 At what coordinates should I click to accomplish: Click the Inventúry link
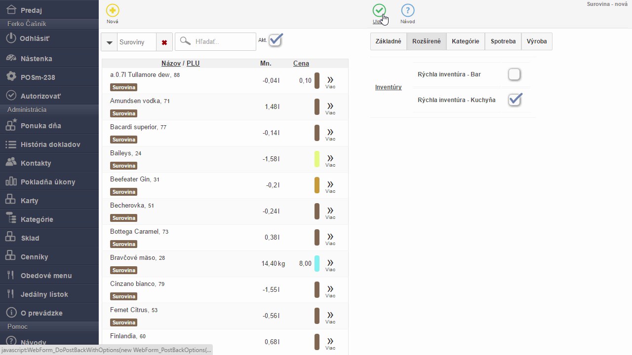pyautogui.click(x=389, y=87)
